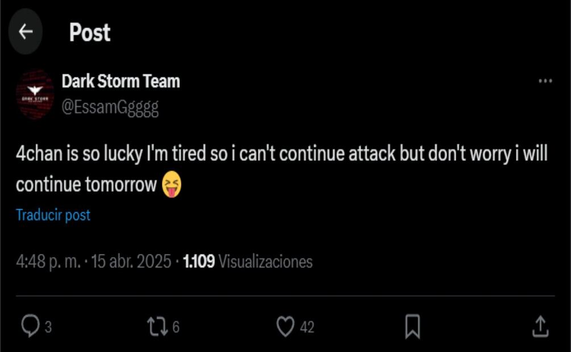571x352 pixels.
Task: Open the 1.109 Visualizaciones view count
Action: point(248,262)
